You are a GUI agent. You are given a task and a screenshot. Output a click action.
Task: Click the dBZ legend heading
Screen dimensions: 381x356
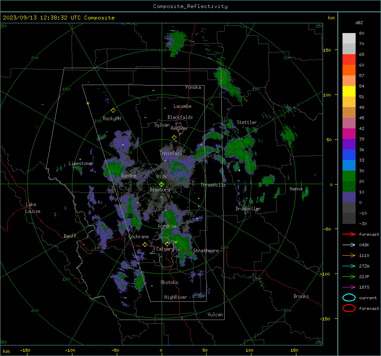pyautogui.click(x=359, y=22)
